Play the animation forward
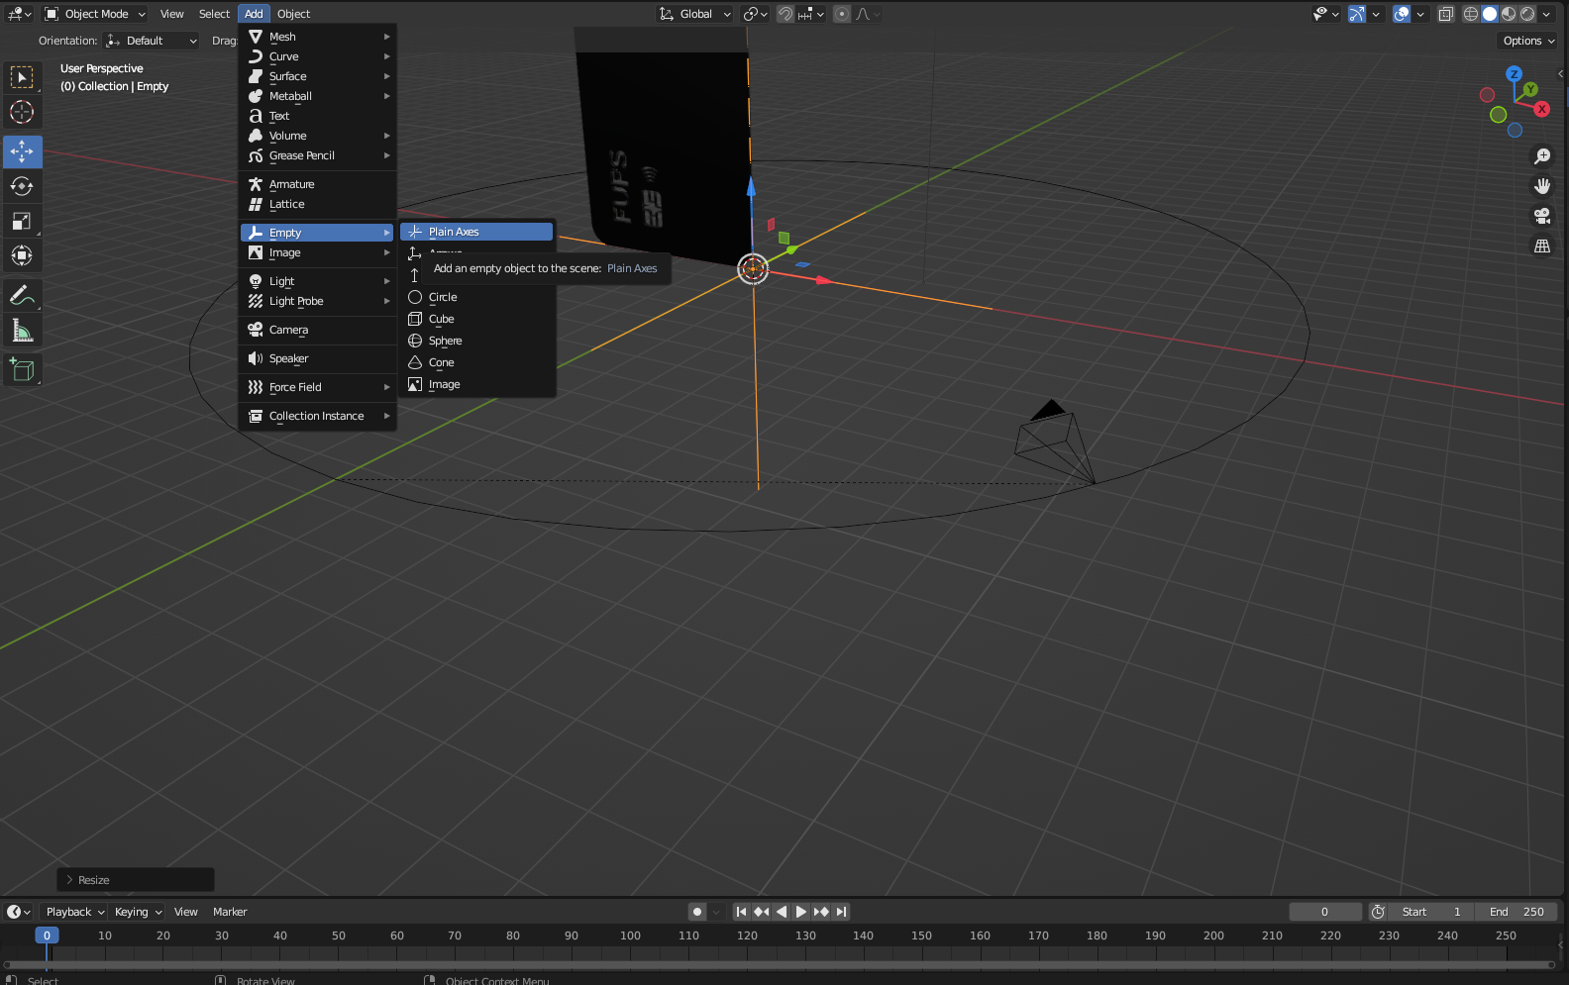 point(800,912)
